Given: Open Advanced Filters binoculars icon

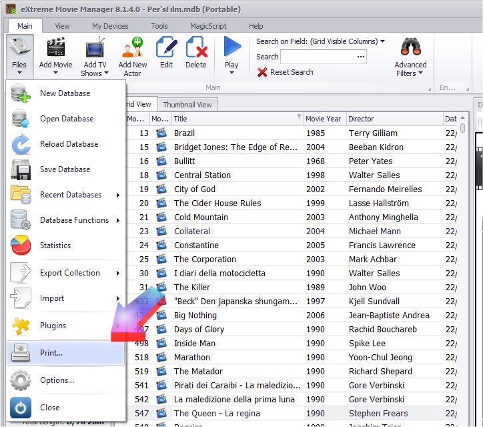Looking at the screenshot, I should (410, 48).
